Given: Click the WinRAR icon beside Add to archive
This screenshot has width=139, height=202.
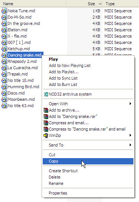Looking at the screenshot, I should pos(46,110).
